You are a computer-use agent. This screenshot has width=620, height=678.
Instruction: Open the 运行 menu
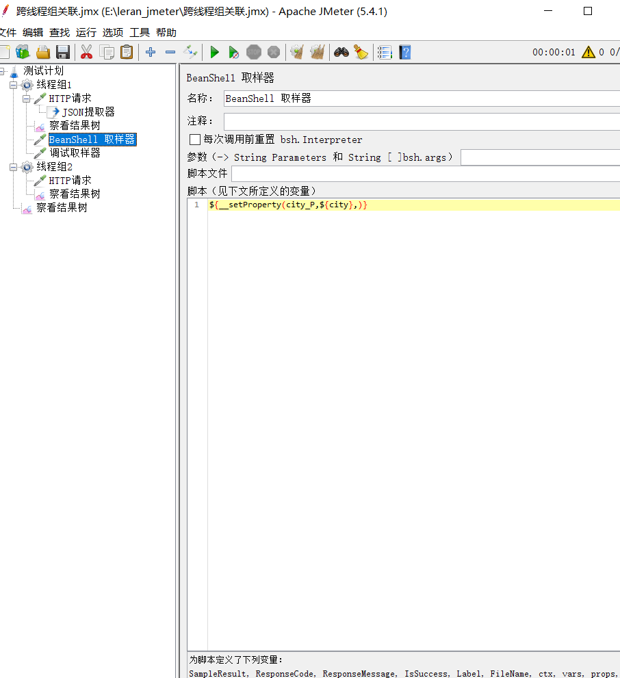point(86,32)
